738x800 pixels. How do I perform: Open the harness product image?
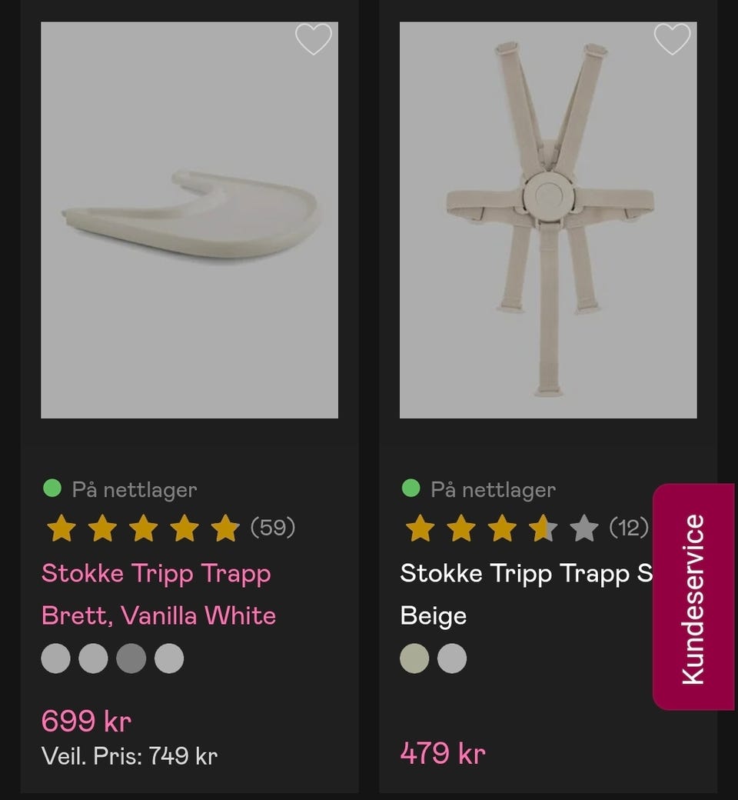pos(548,220)
